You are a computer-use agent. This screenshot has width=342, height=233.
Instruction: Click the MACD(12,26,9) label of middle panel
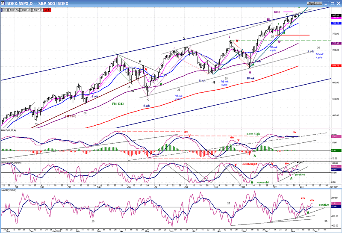point(8,130)
